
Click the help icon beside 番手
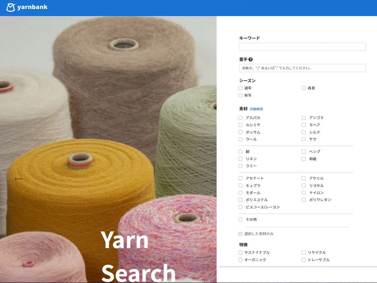point(250,59)
